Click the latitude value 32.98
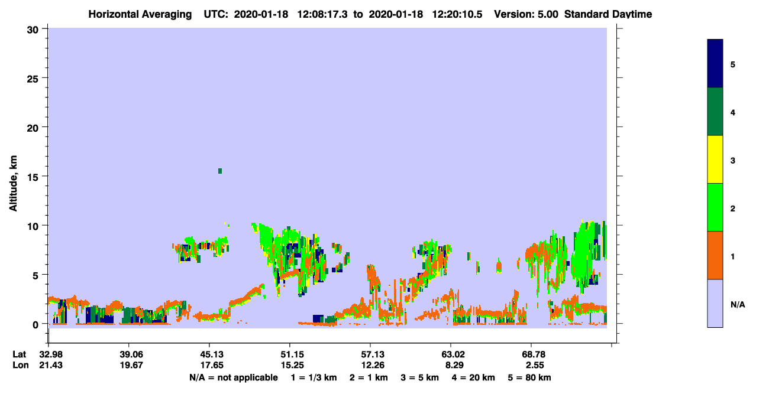The width and height of the screenshot is (769, 394). coord(50,354)
